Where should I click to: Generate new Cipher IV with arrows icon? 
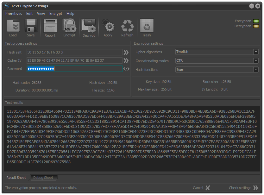click(126, 61)
